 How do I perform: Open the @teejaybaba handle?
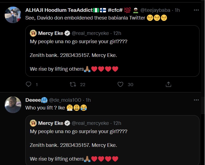point(156,10)
